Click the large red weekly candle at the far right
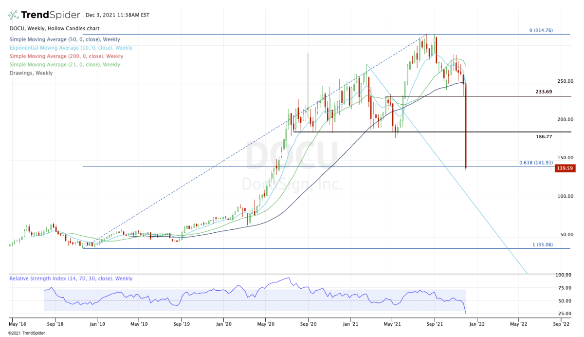The image size is (584, 337). click(x=466, y=125)
